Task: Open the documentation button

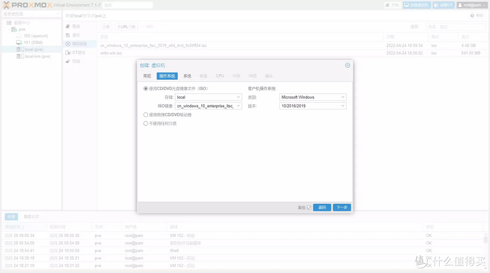Action: click(392, 5)
